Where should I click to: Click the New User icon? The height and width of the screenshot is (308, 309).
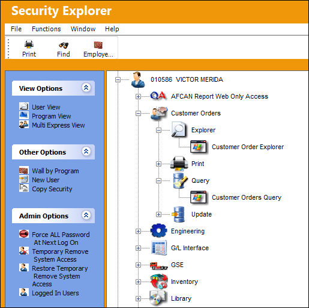tap(24, 179)
